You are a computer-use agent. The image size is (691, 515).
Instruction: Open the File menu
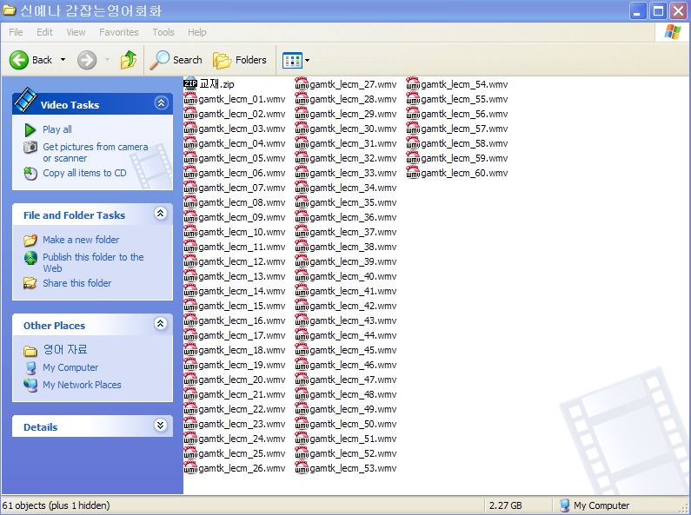[16, 32]
